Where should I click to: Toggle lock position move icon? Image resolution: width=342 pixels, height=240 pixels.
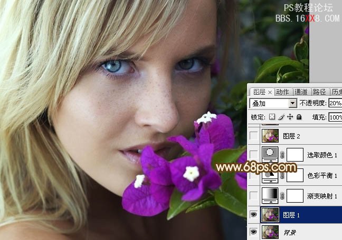(290, 117)
